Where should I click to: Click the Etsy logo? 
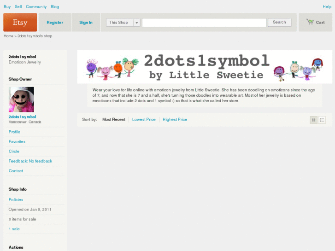20,22
